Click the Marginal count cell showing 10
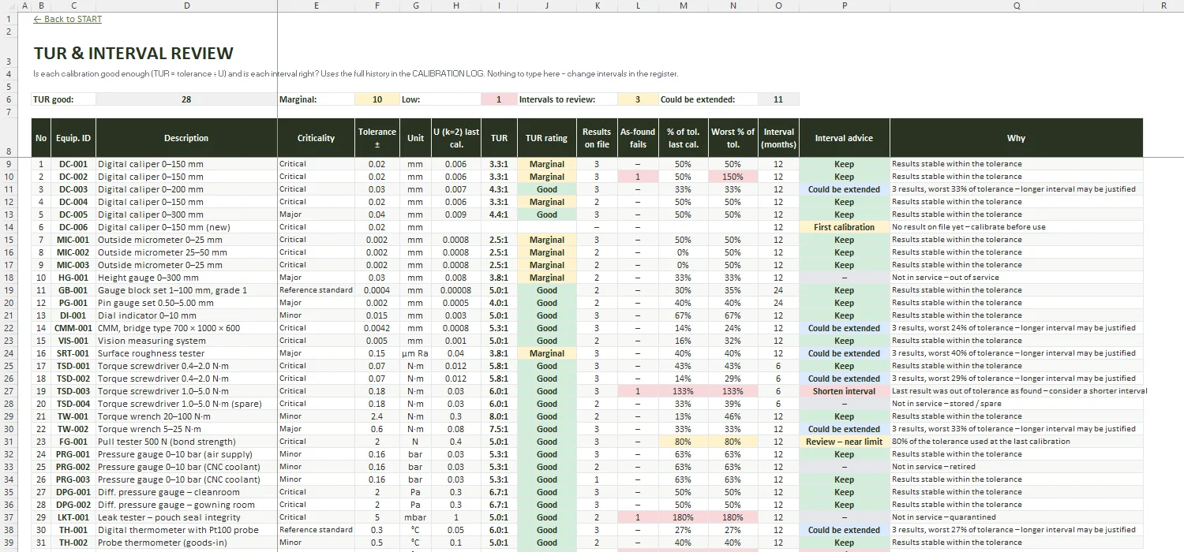 [377, 99]
